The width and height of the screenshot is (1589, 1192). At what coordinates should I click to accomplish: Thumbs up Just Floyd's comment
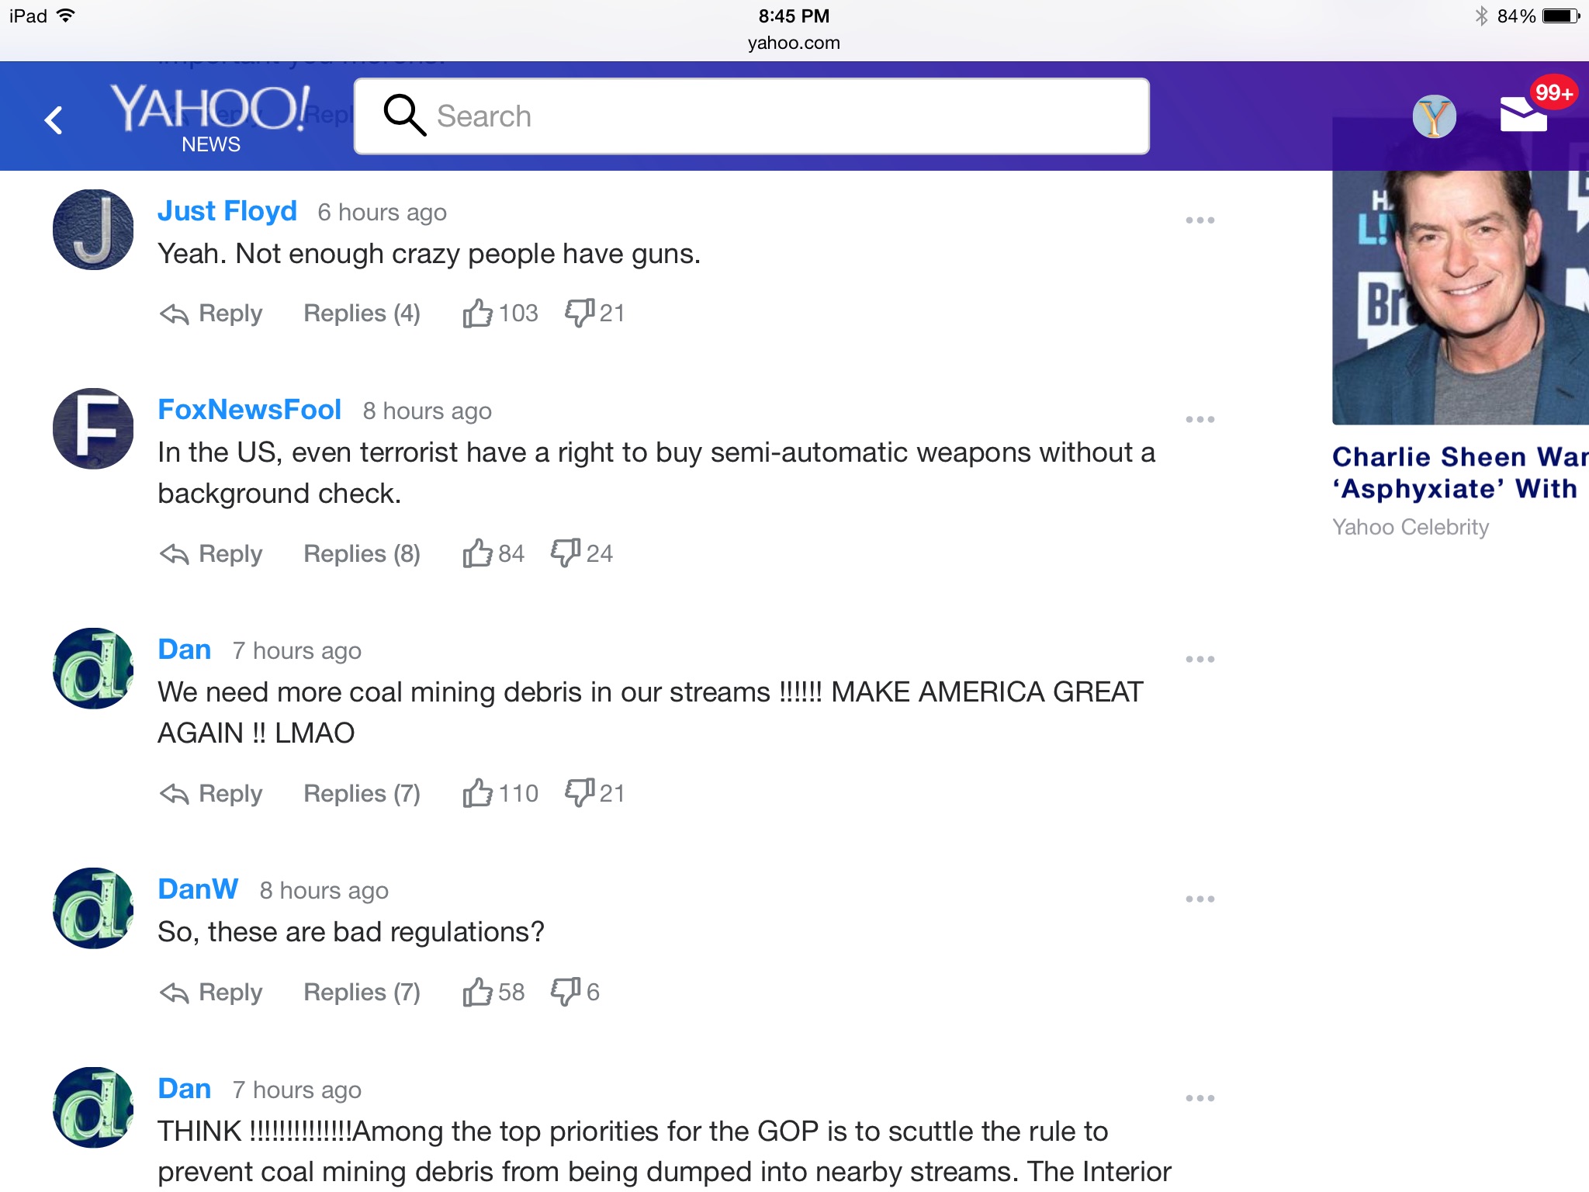478,314
